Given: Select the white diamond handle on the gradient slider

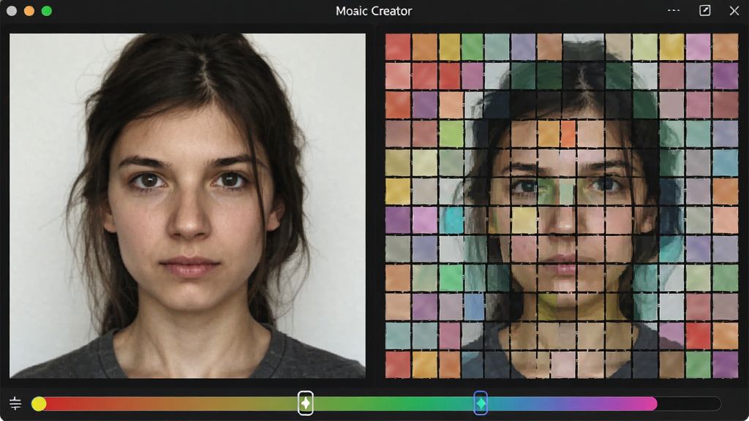Looking at the screenshot, I should pyautogui.click(x=306, y=403).
